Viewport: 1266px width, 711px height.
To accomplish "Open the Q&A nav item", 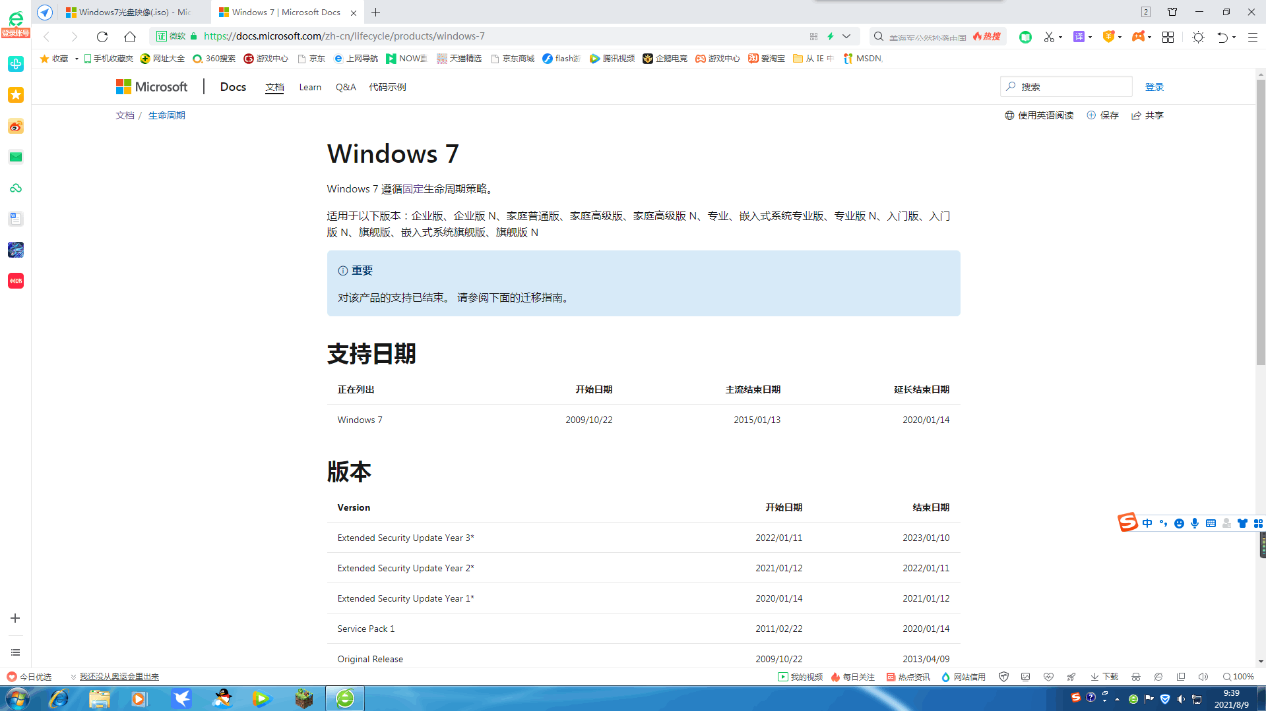I will (346, 87).
